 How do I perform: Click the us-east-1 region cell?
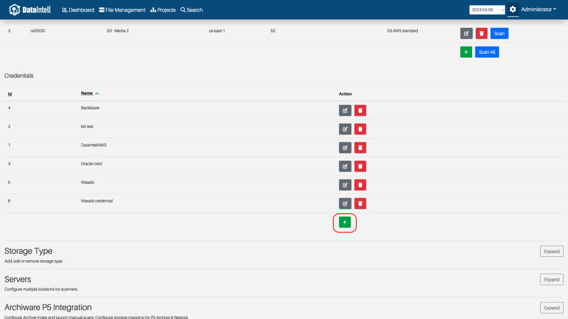[x=217, y=31]
